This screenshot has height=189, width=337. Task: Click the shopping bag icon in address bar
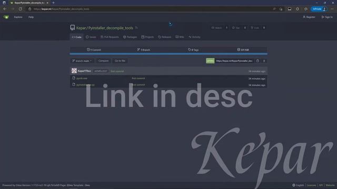click(281, 9)
